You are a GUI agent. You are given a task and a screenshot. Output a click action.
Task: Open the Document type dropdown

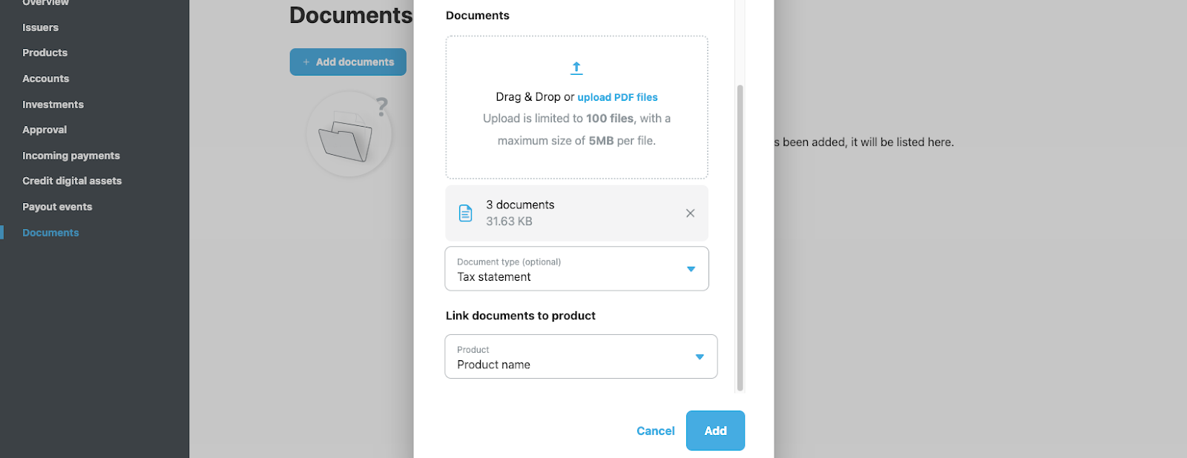click(x=576, y=269)
